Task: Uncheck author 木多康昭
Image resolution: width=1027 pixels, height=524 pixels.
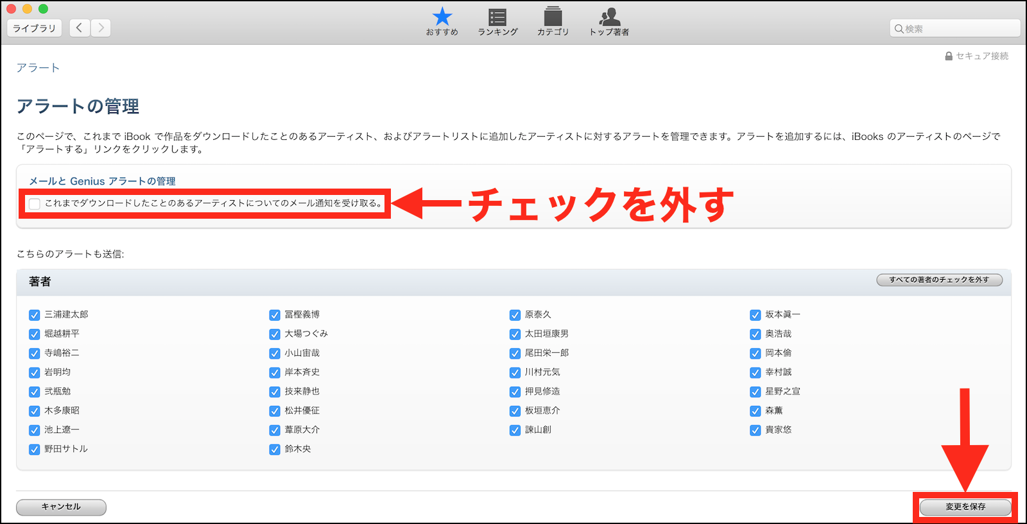Action: click(x=35, y=411)
